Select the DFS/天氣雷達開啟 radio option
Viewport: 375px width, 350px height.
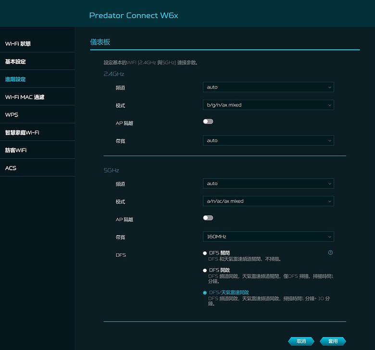coord(205,293)
